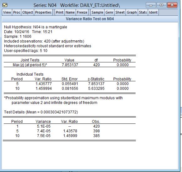Switch to Sheet view
182x172 pixels.
(120, 12)
